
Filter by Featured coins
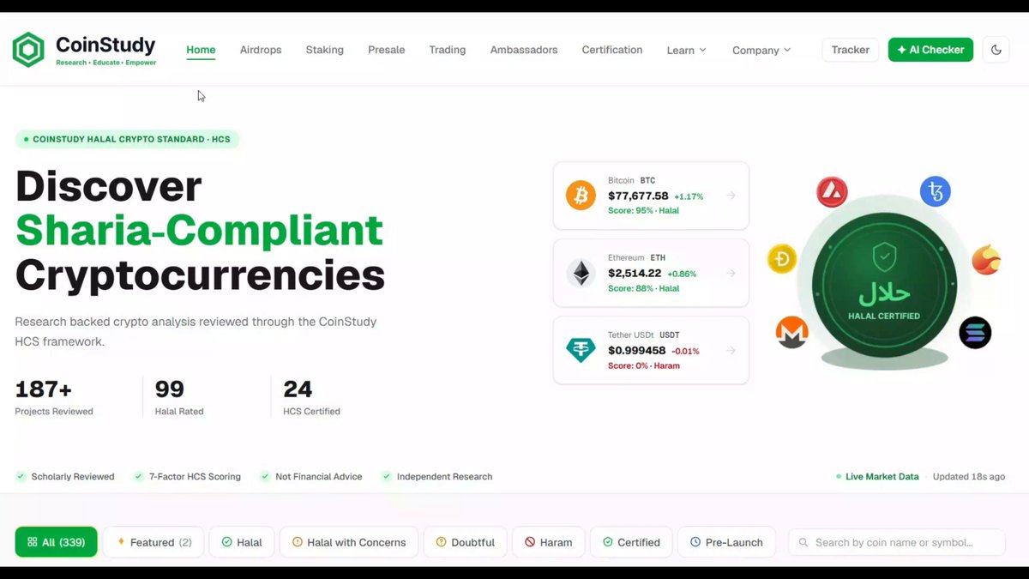pyautogui.click(x=153, y=542)
